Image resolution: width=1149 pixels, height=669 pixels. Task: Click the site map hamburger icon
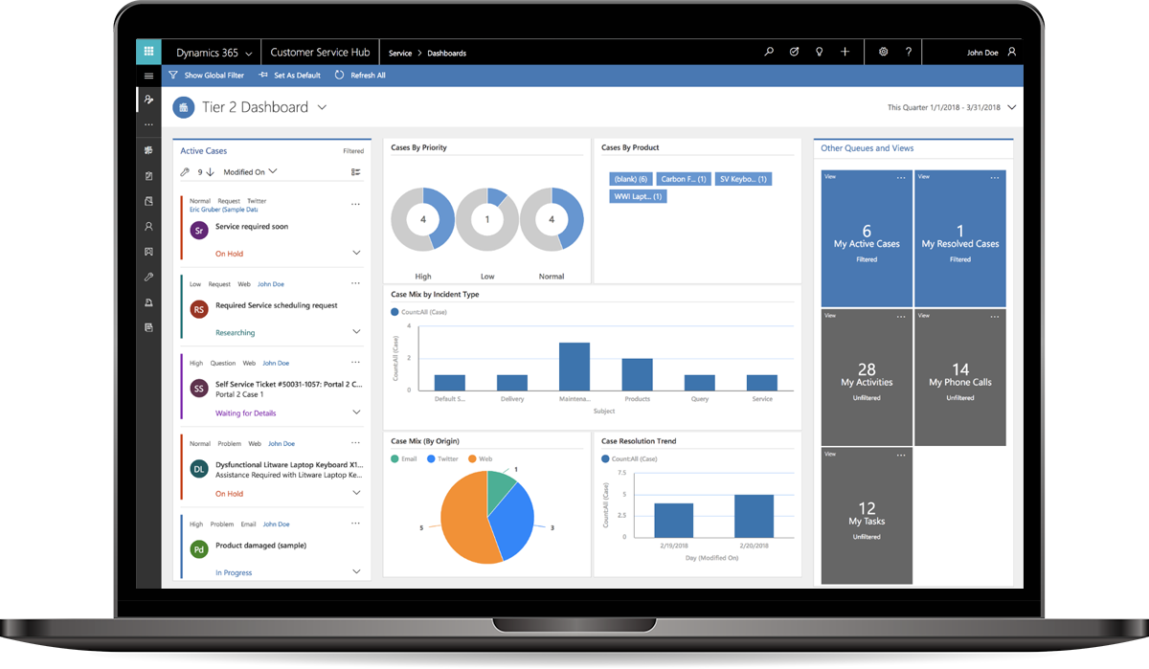148,75
